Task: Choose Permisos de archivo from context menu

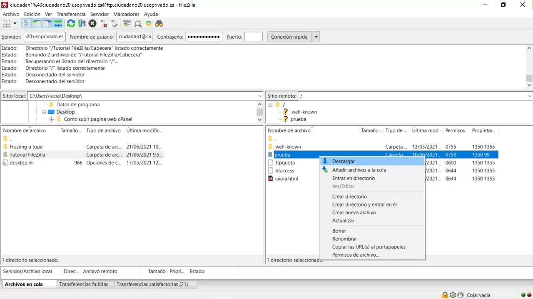Action: click(372, 255)
